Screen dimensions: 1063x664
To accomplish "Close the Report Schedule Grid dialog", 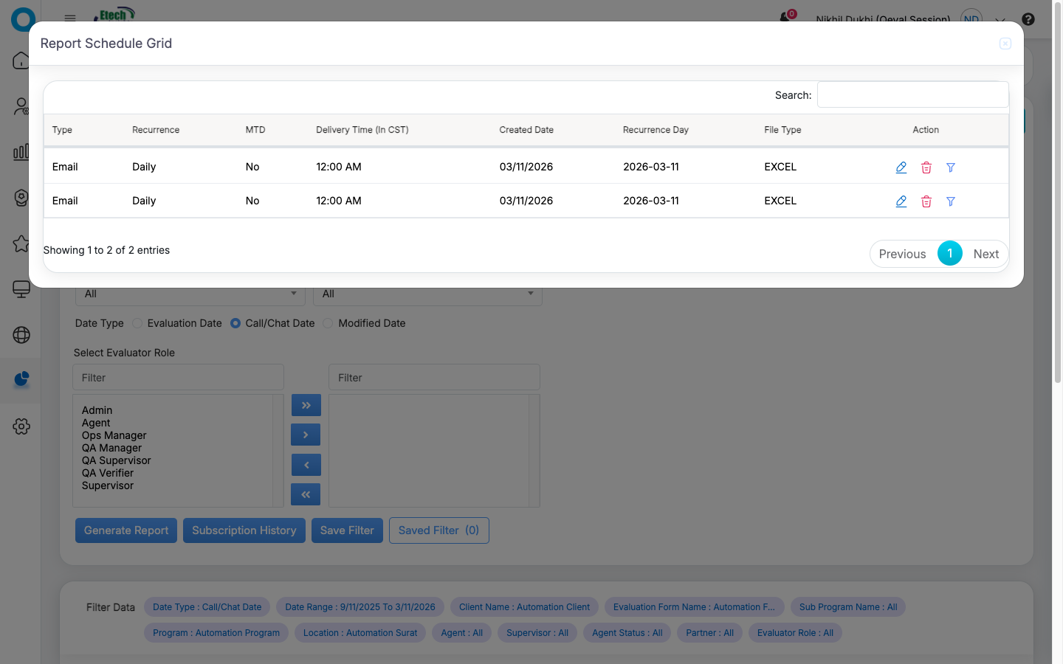I will 1005,44.
